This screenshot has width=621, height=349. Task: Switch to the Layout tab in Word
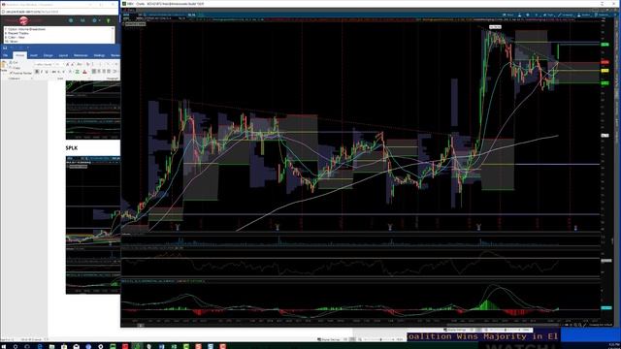63,55
